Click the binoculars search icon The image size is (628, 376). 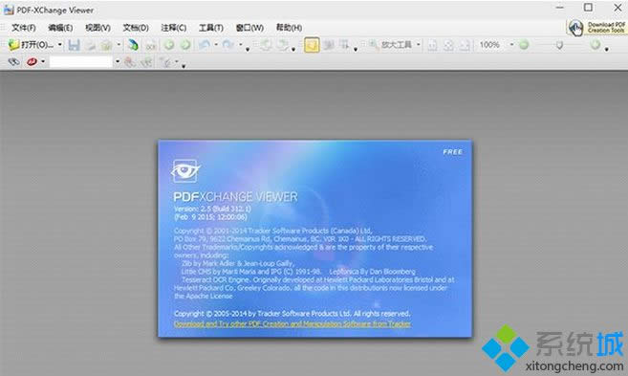13,62
